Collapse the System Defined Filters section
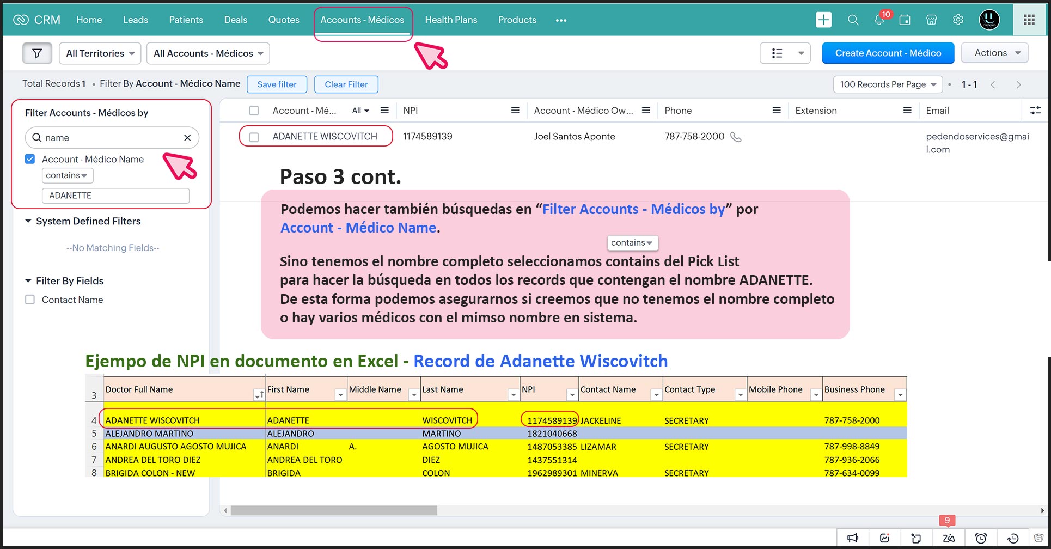1051x549 pixels. [x=28, y=221]
